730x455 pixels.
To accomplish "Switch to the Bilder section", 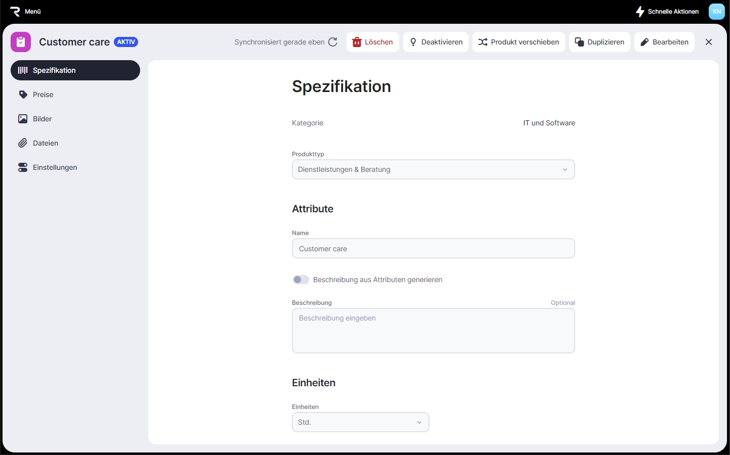I will pos(42,119).
